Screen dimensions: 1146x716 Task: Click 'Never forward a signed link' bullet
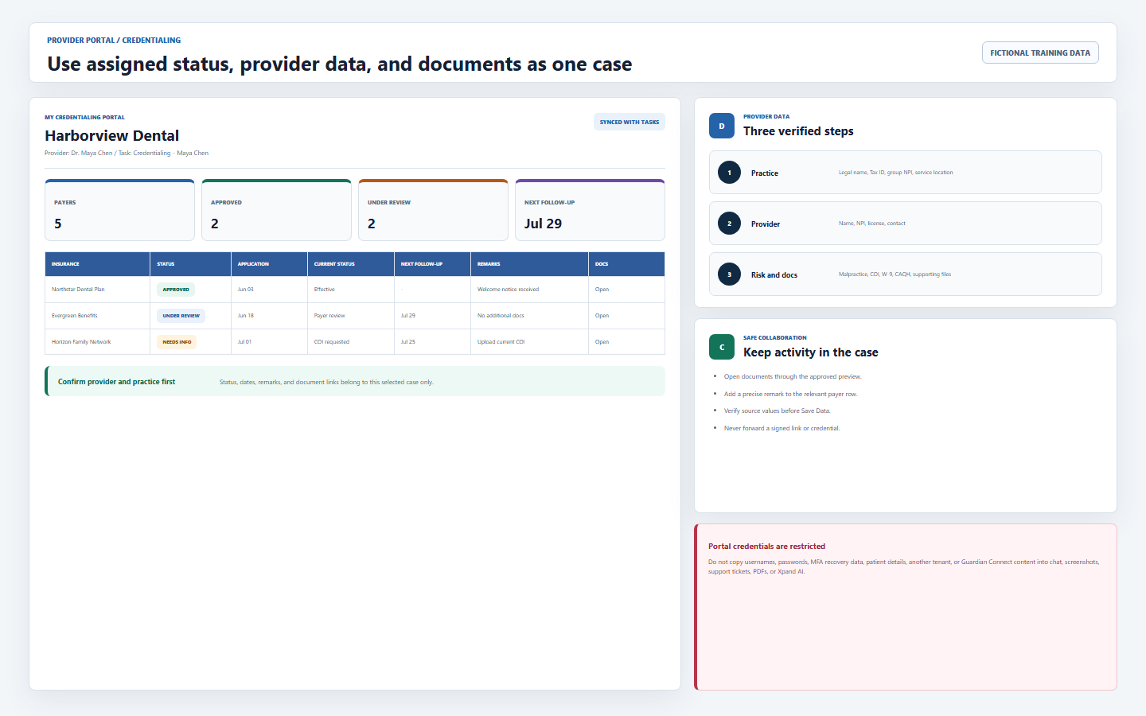782,428
